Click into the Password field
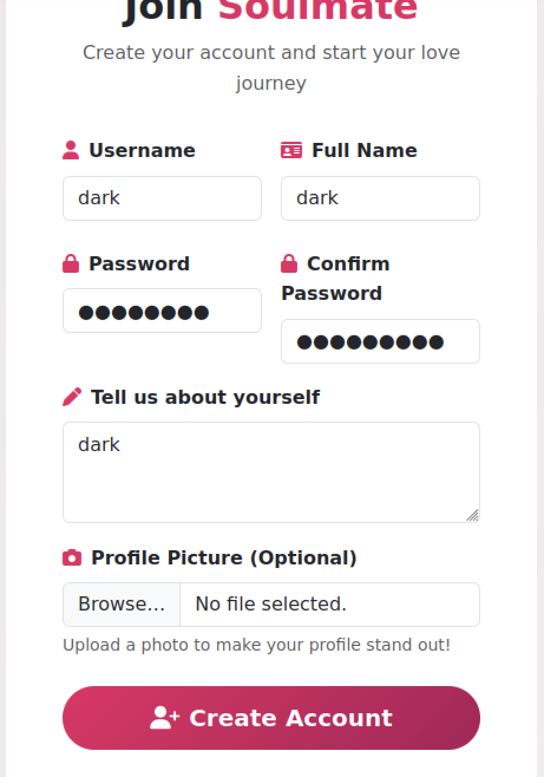The height and width of the screenshot is (777, 544). pos(162,311)
